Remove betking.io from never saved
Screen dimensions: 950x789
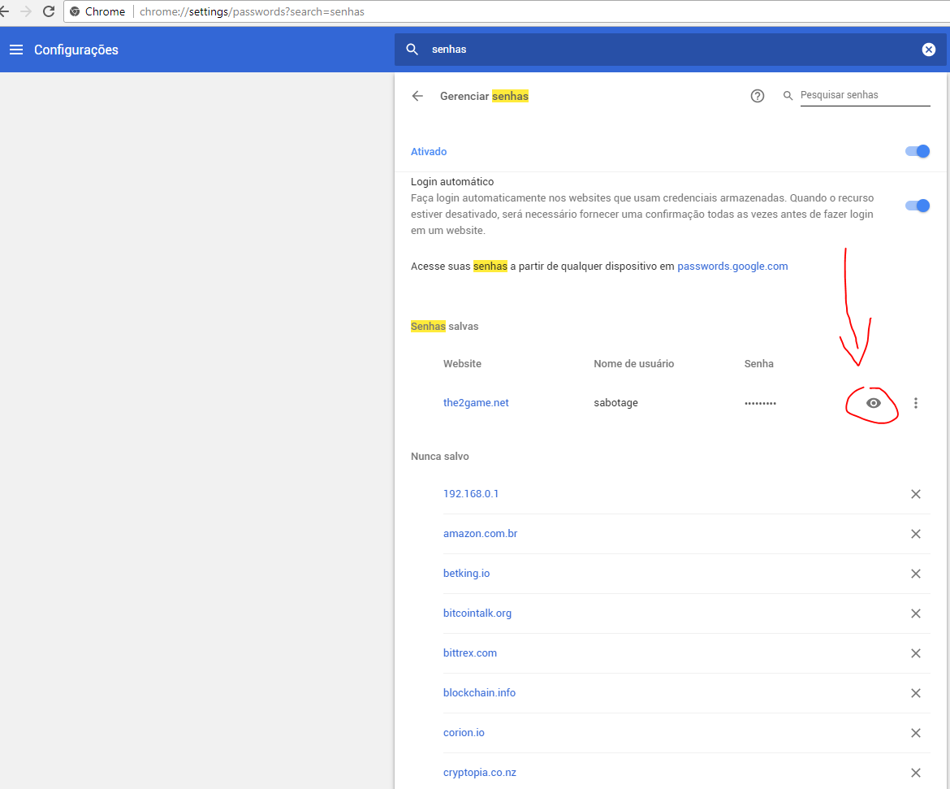pos(915,574)
